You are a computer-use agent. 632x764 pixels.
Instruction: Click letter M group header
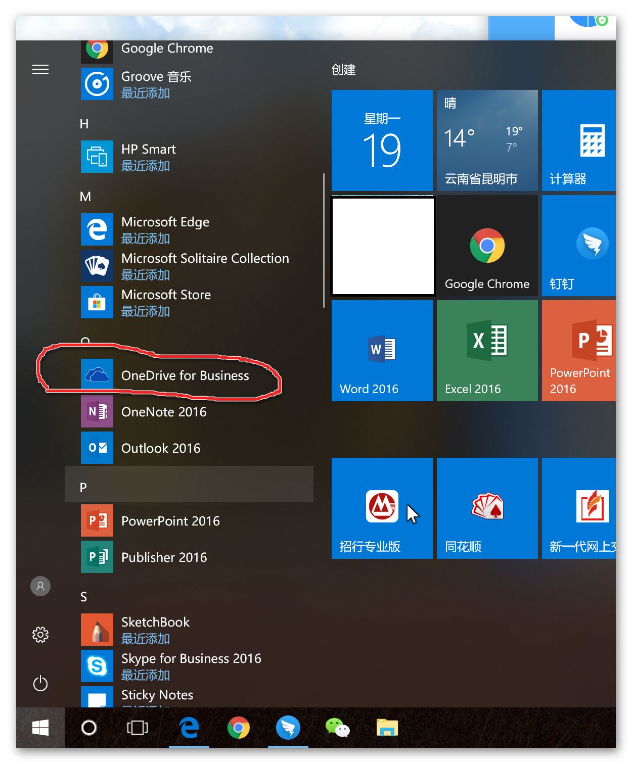85,197
